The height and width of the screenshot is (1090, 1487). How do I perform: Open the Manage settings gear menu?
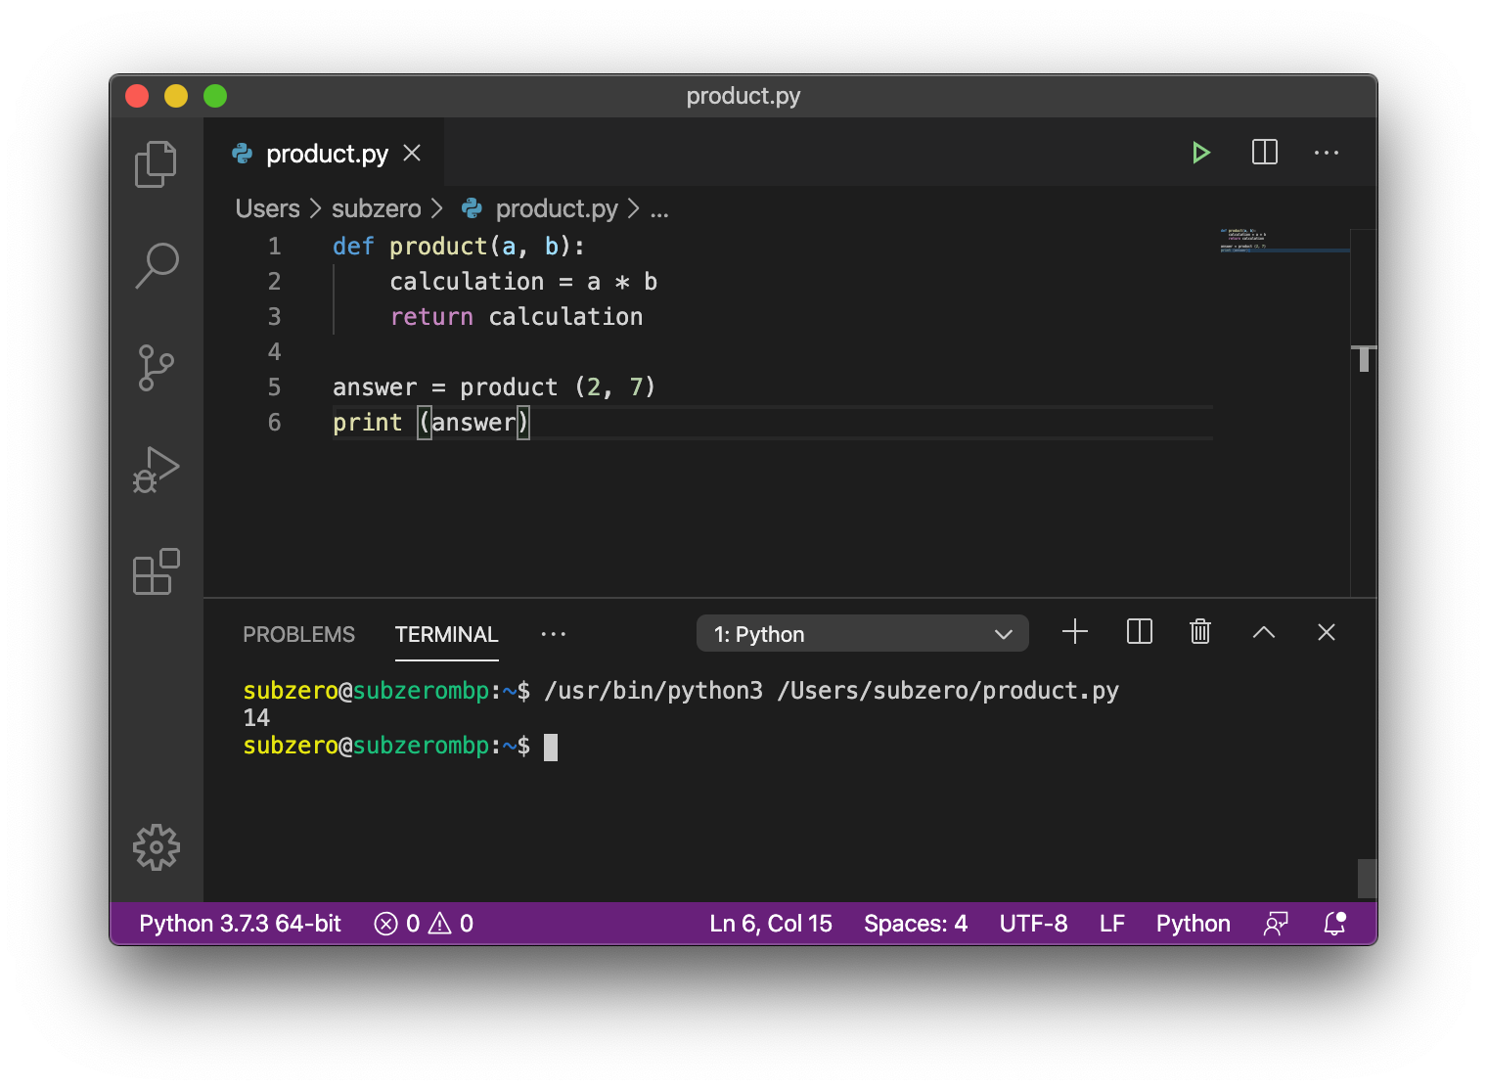pyautogui.click(x=156, y=848)
